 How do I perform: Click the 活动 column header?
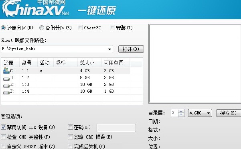pyautogui.click(x=46, y=63)
